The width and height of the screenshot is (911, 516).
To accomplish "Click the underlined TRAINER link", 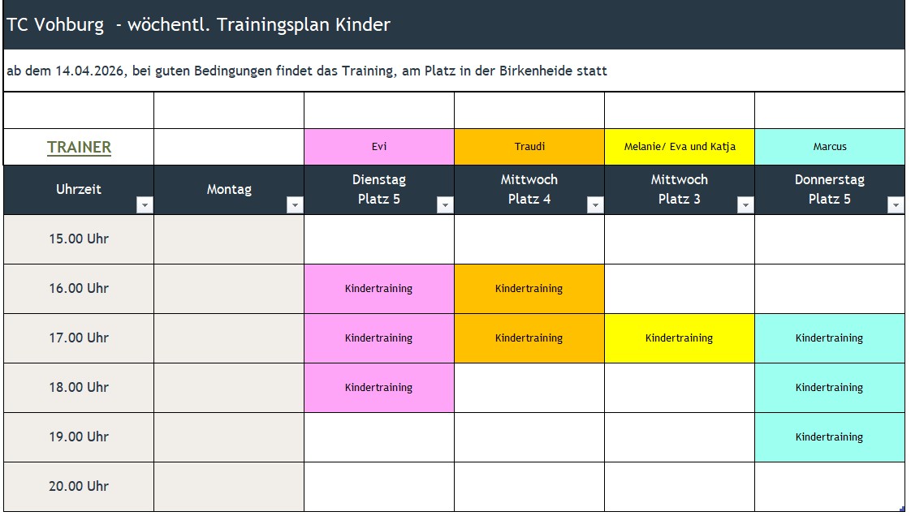I will (79, 148).
